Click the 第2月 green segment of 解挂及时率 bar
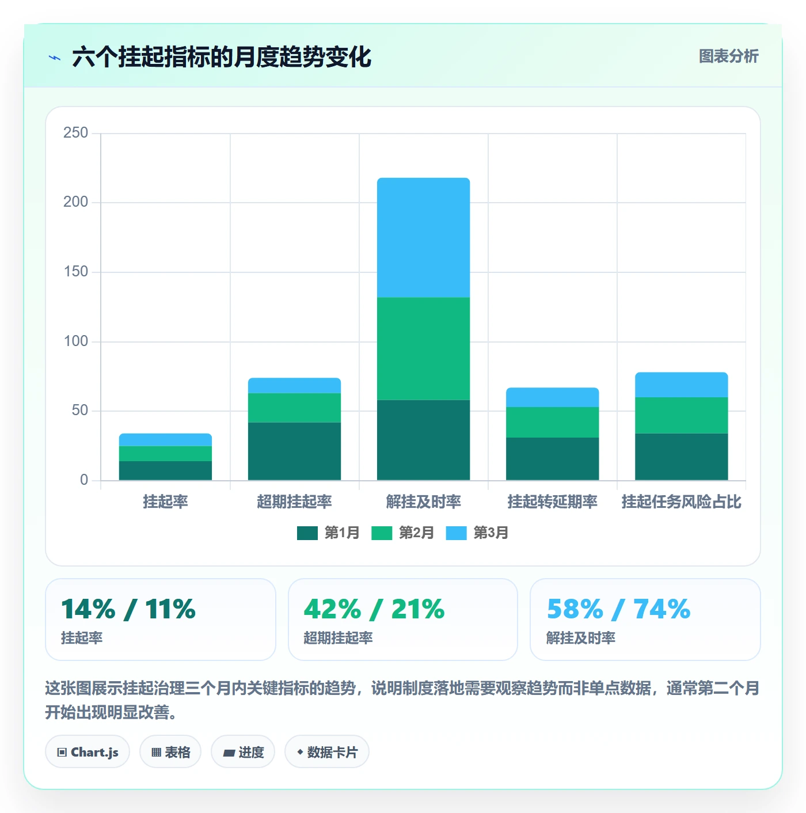Image resolution: width=806 pixels, height=813 pixels. (424, 349)
